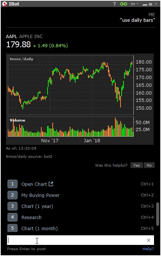Click the AAPL price chart
This screenshot has height=256, width=161.
pyautogui.click(x=71, y=85)
